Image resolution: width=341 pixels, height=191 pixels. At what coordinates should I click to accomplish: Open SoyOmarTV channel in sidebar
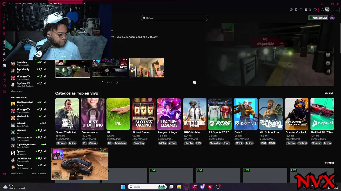pyautogui.click(x=28, y=85)
